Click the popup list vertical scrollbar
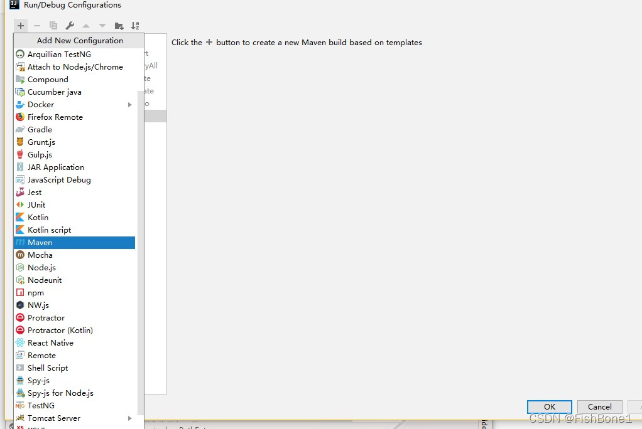Viewport: 642px width, 429px height. (x=141, y=253)
